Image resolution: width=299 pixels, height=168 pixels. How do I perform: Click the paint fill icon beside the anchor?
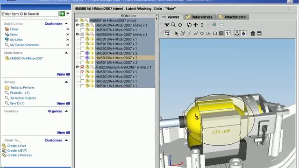[243, 34]
